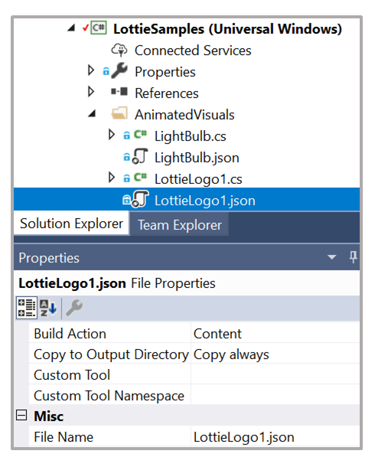Collapse the AnimatedVisuals folder
Viewport: 375px width, 467px height.
pos(92,113)
